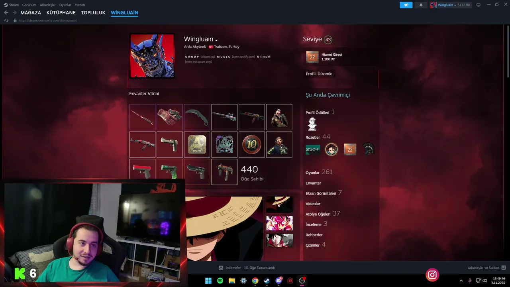The width and height of the screenshot is (510, 287).
Task: Click the discord.gg group link
Action: point(208,57)
